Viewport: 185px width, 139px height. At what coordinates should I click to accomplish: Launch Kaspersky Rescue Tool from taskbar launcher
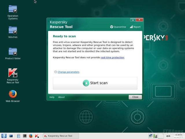37,136
